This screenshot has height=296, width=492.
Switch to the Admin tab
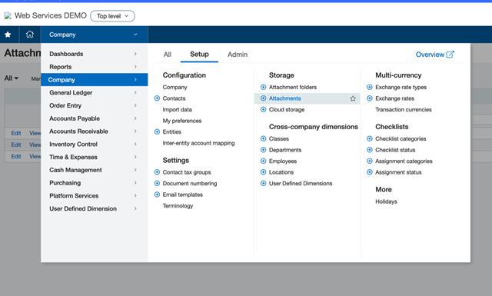tap(238, 55)
